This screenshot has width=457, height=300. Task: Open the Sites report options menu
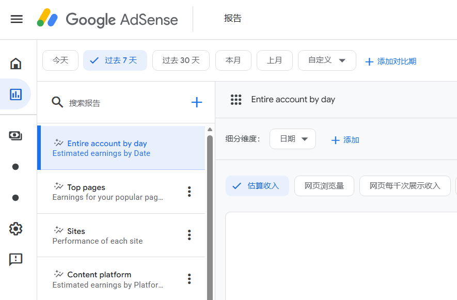click(x=190, y=235)
